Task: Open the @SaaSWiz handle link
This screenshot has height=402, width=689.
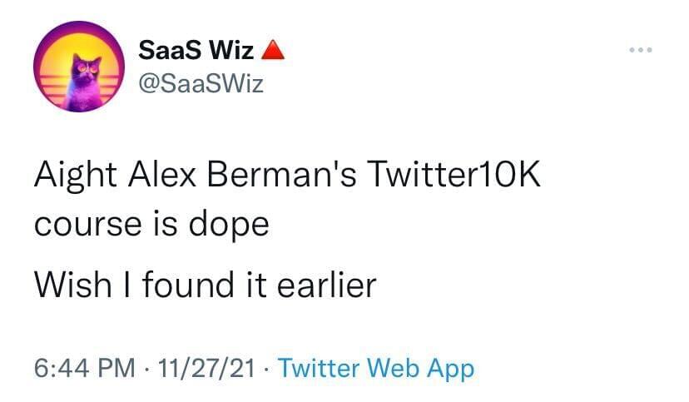Action: [x=200, y=84]
